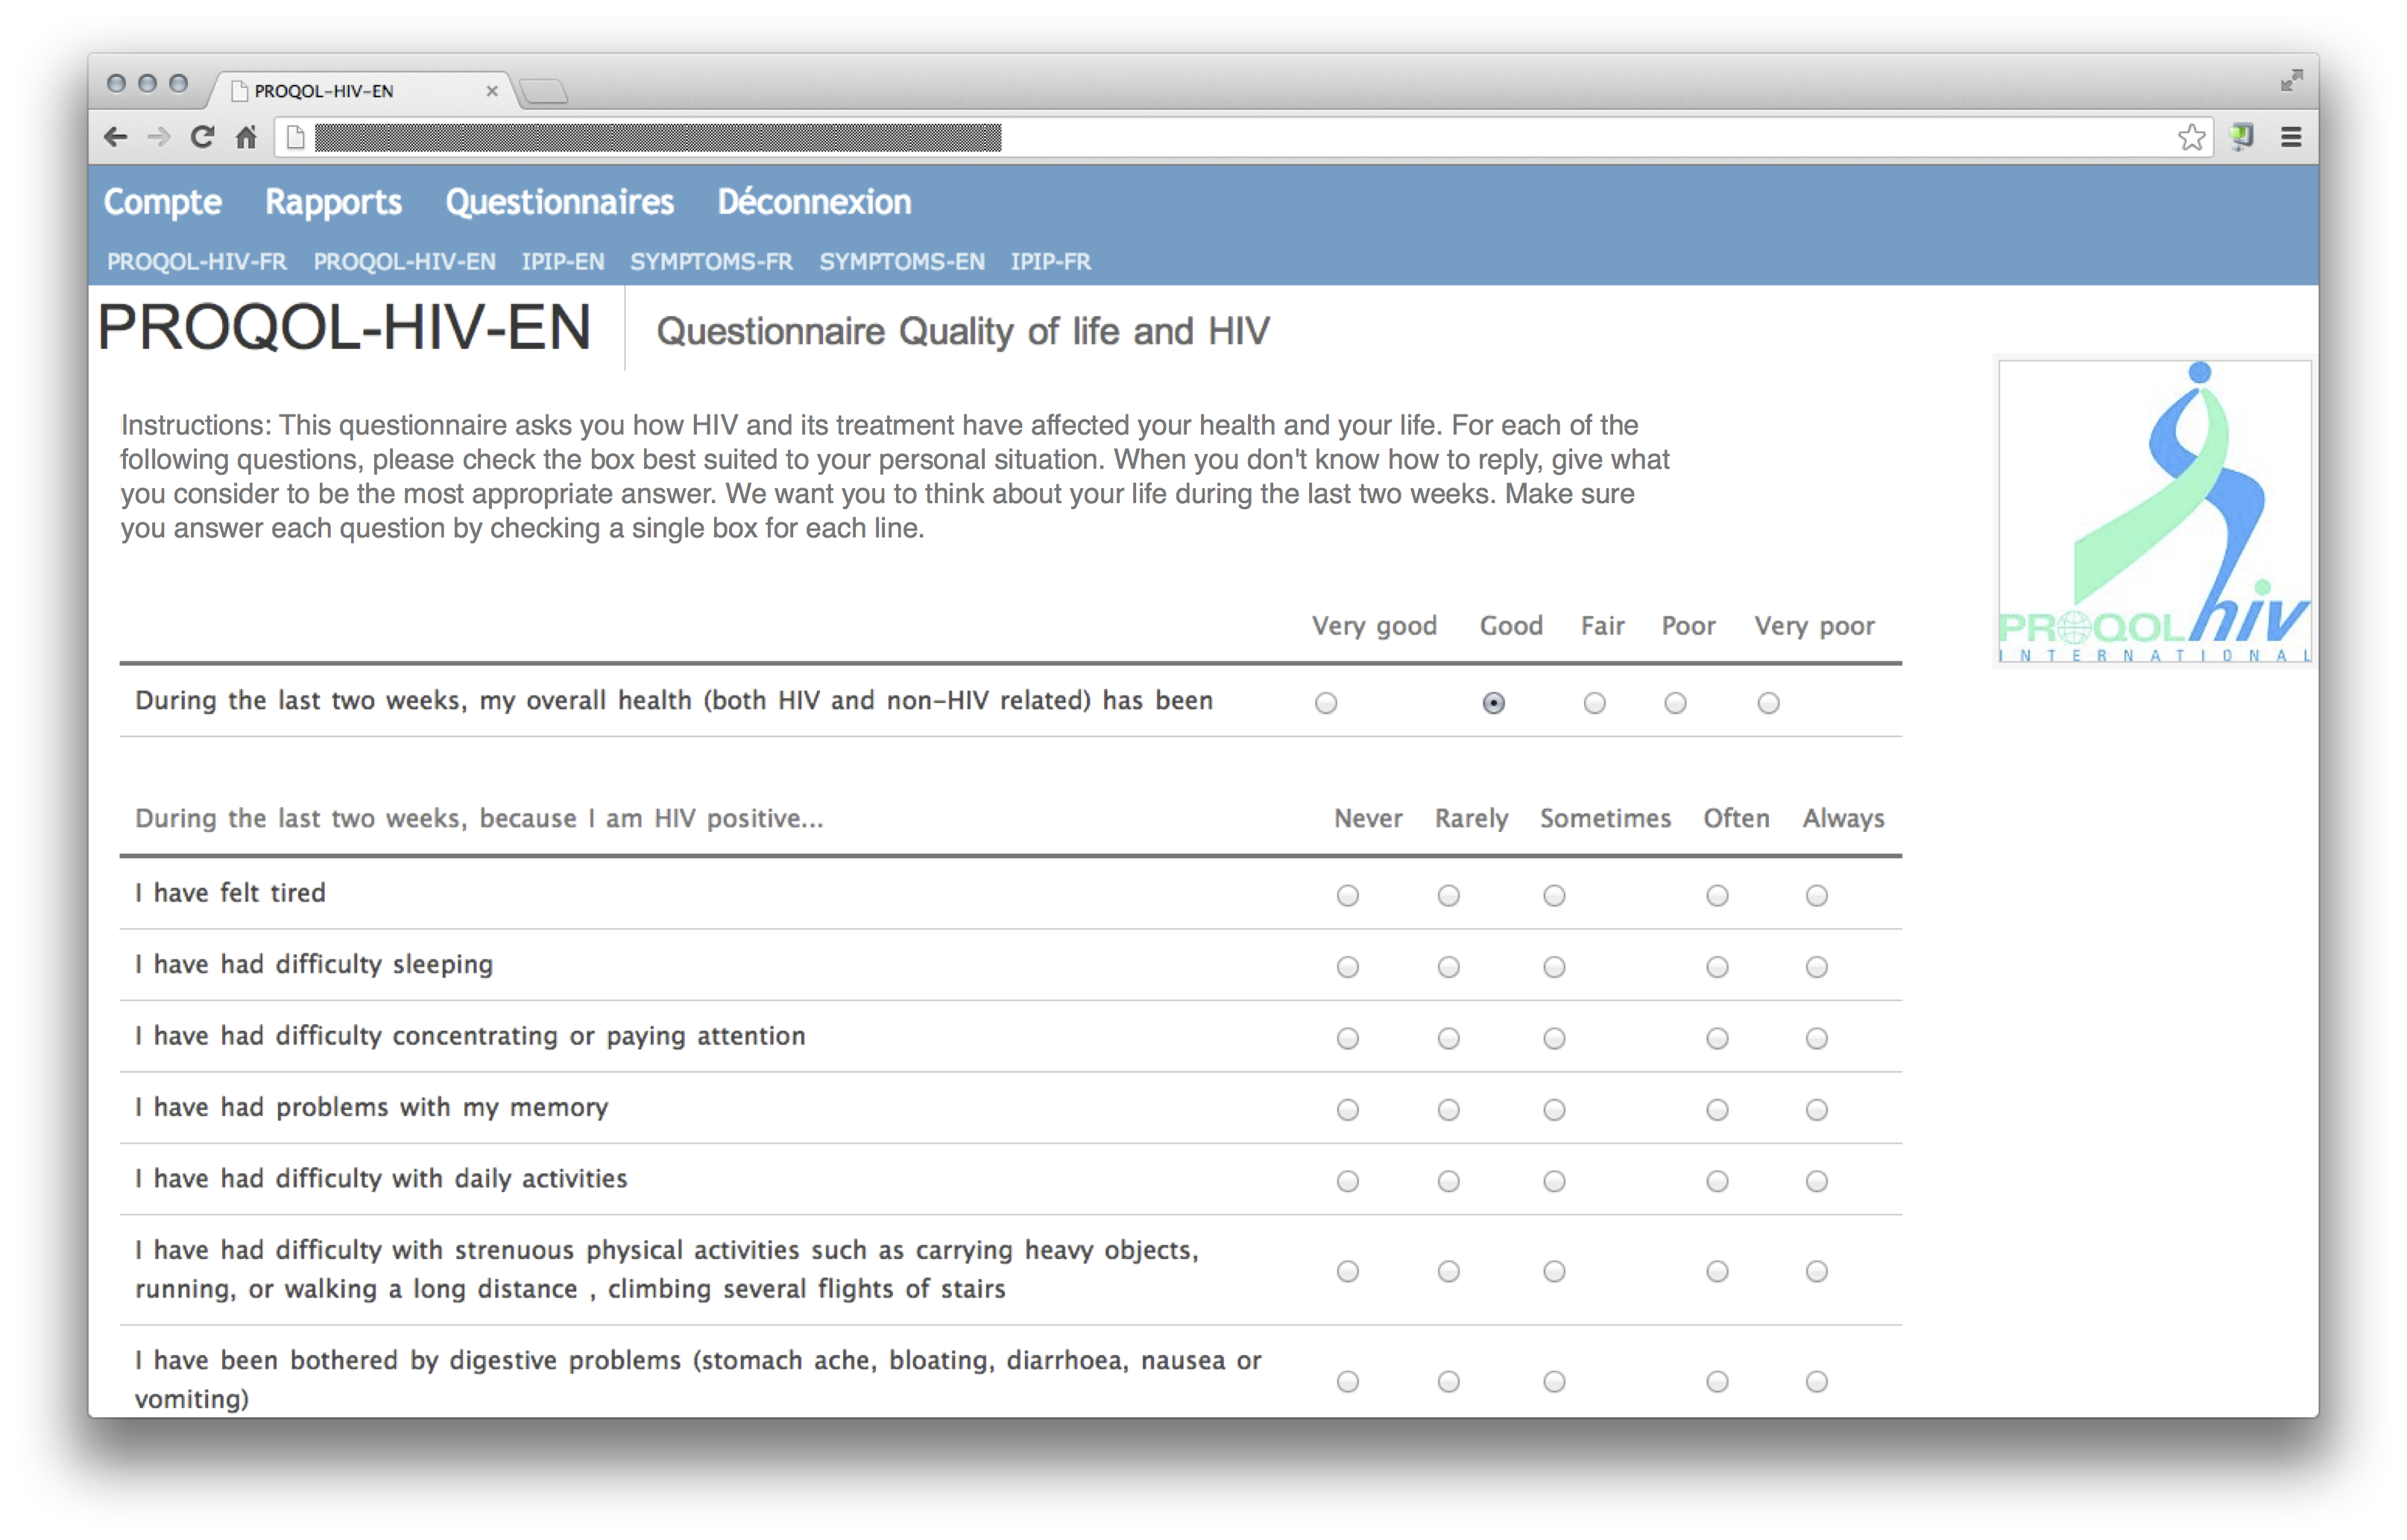Open the SYMPTOMS-EN questionnaire link

coord(901,262)
